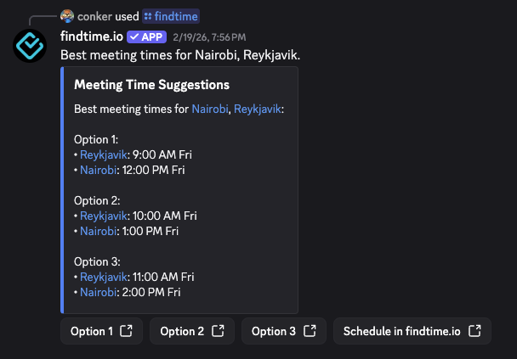Click the 'Option 3:' heading in embed
The height and width of the screenshot is (359, 517).
[97, 262]
